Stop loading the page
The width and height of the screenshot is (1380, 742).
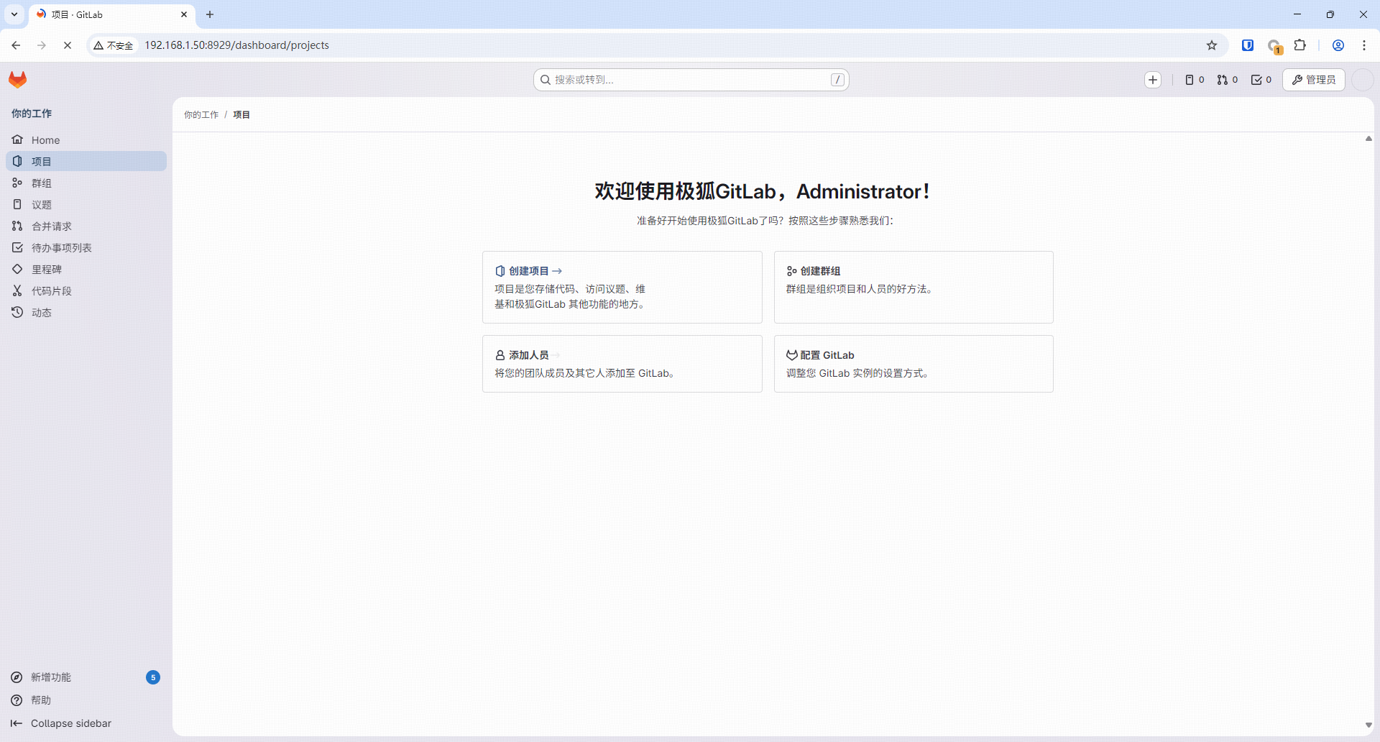coord(68,45)
